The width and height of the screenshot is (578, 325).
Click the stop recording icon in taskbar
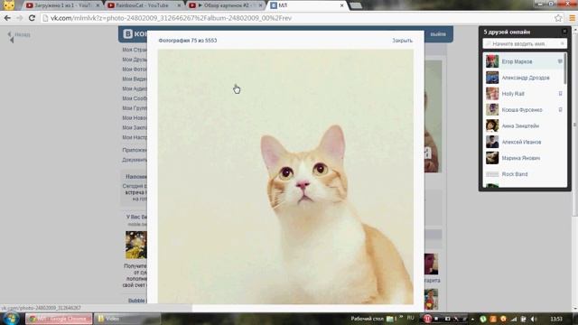(436, 319)
